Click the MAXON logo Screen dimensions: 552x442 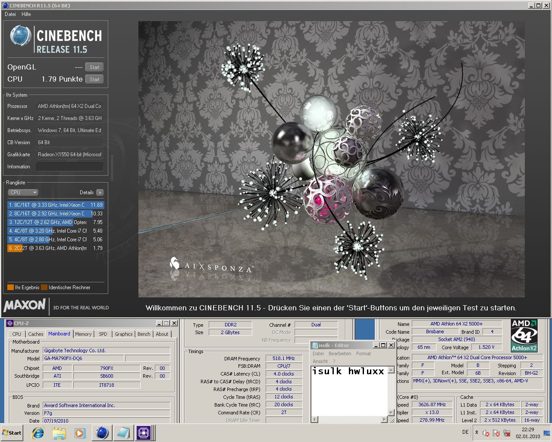(25, 306)
